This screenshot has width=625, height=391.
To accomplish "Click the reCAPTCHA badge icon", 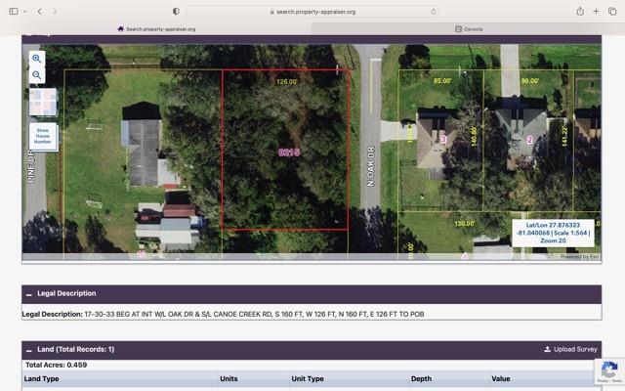I will (x=608, y=370).
